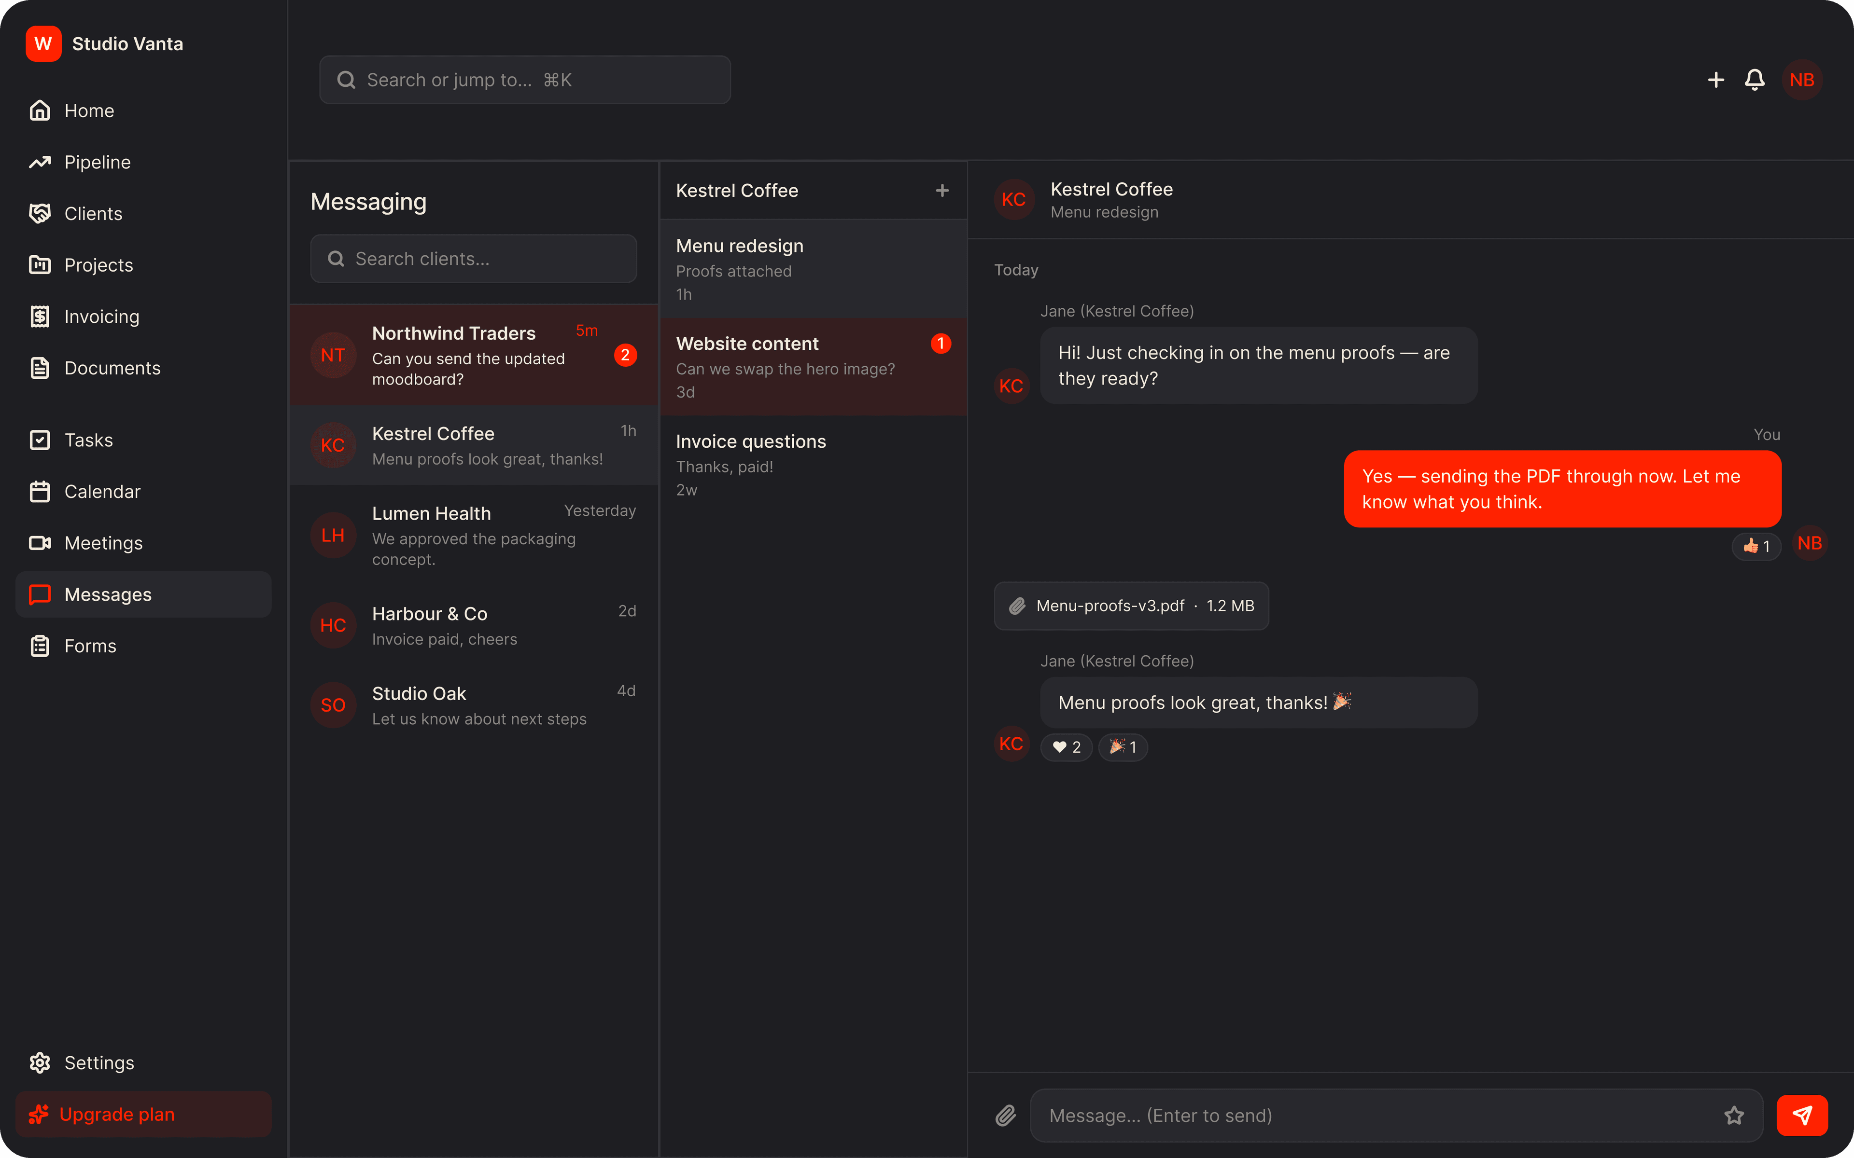Open the NB profile avatar menu
This screenshot has height=1158, width=1854.
pyautogui.click(x=1802, y=80)
